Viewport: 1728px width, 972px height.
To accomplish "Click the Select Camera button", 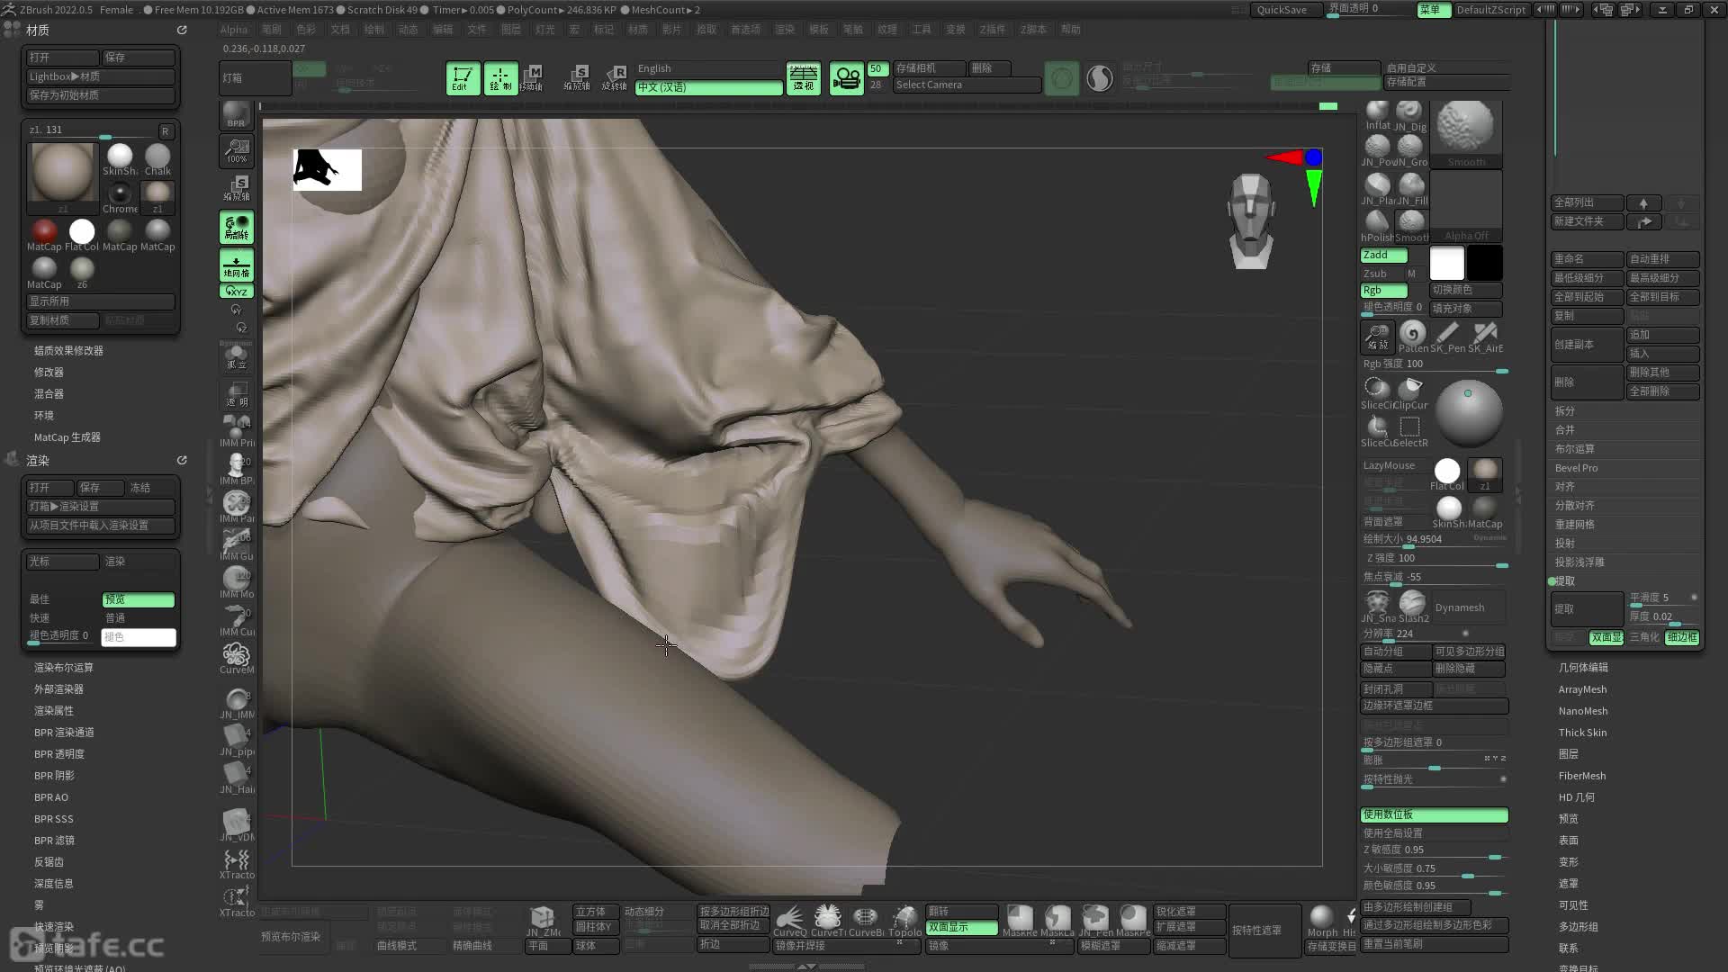I will 967,85.
